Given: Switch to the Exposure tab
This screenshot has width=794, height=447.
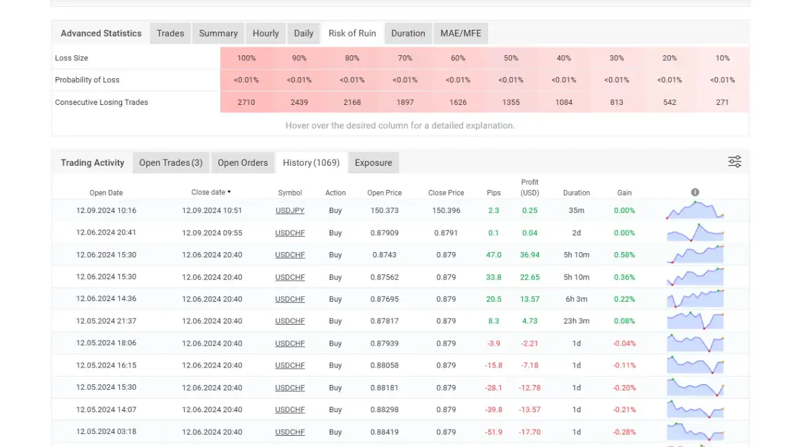Looking at the screenshot, I should point(373,162).
